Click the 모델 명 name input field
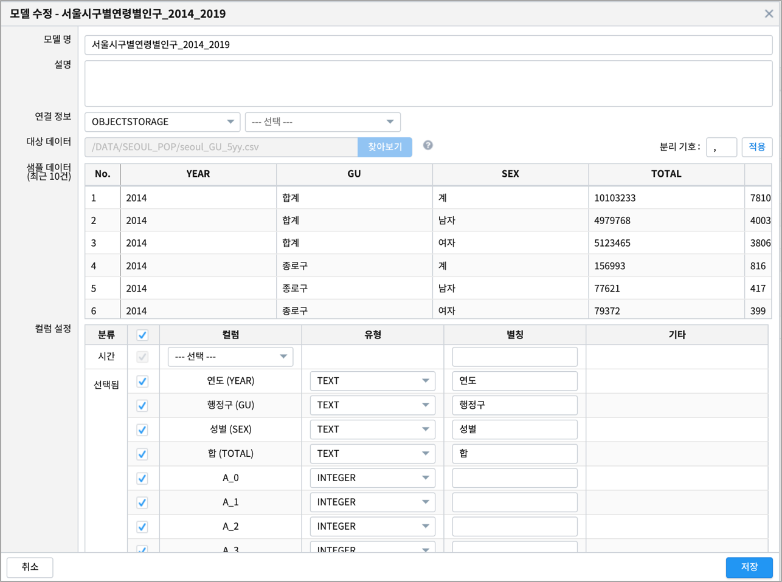 coord(429,44)
